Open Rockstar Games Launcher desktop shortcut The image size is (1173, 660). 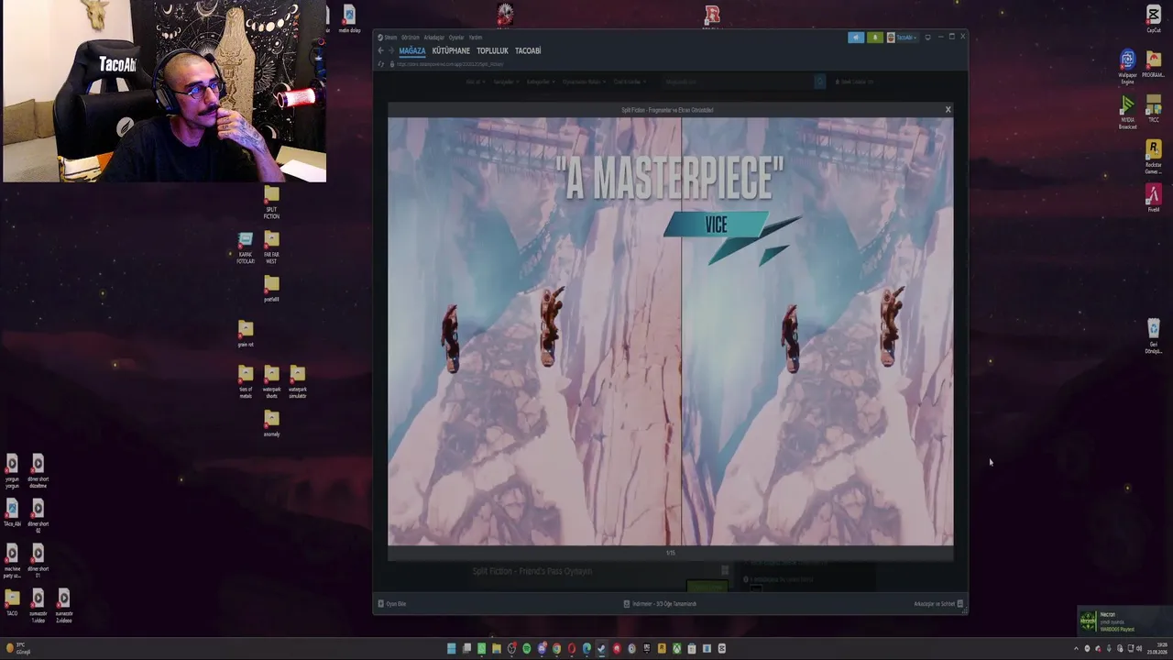(x=1154, y=157)
